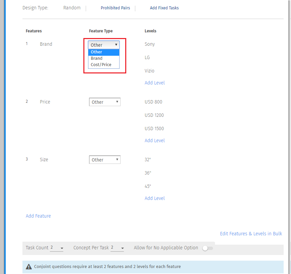Expand the Task Count dropdown

(x=57, y=248)
